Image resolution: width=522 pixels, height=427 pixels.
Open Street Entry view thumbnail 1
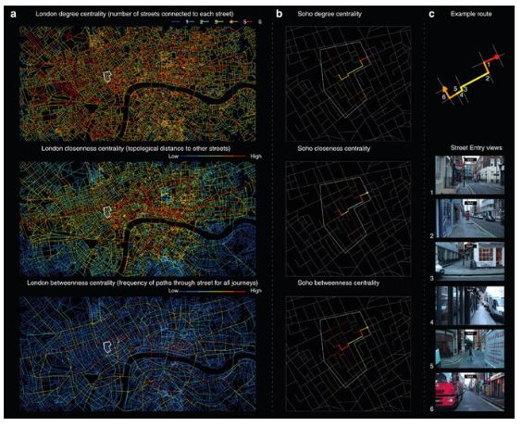470,175
